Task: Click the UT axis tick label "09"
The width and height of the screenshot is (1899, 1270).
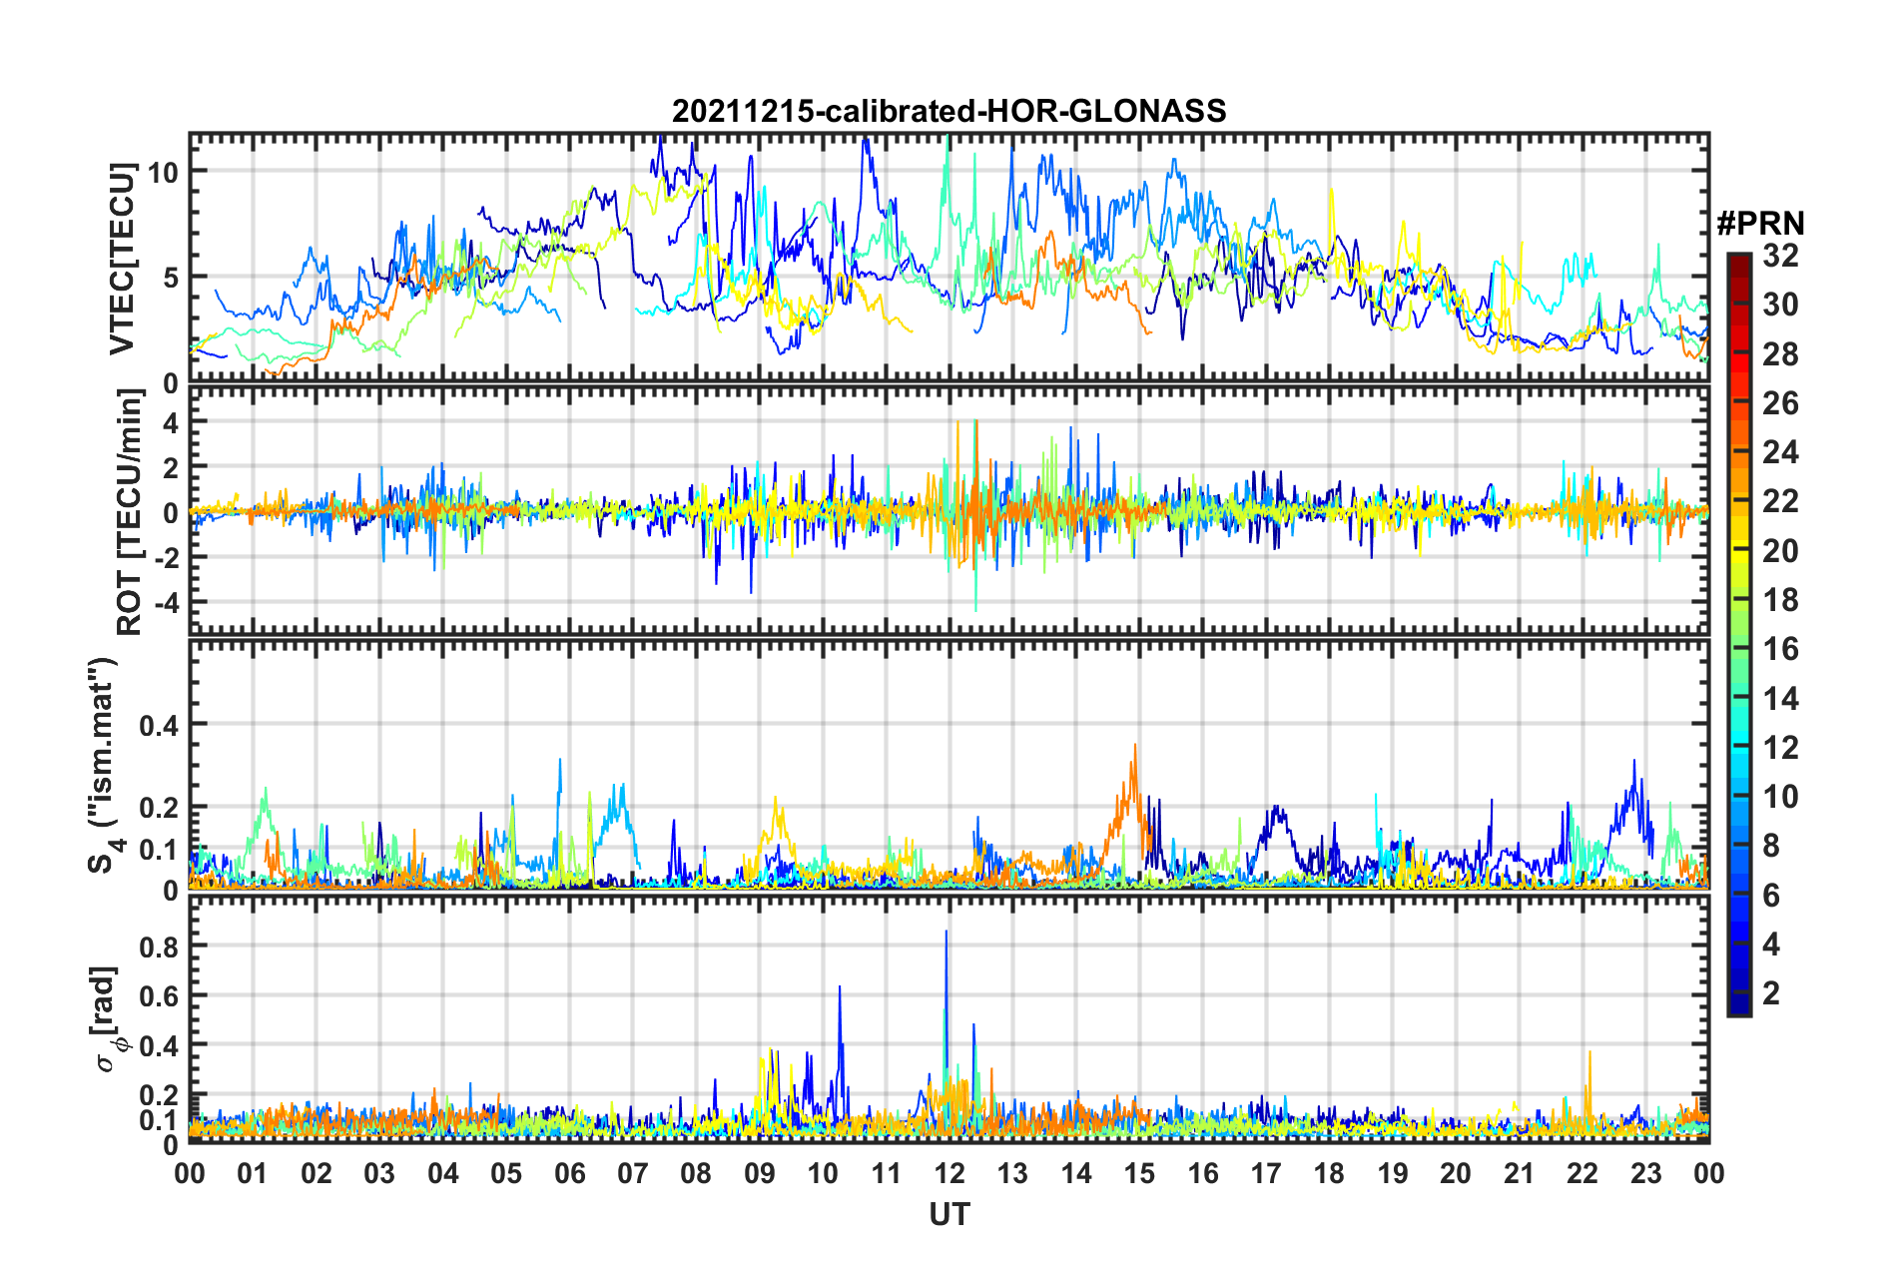Action: pyautogui.click(x=760, y=1173)
